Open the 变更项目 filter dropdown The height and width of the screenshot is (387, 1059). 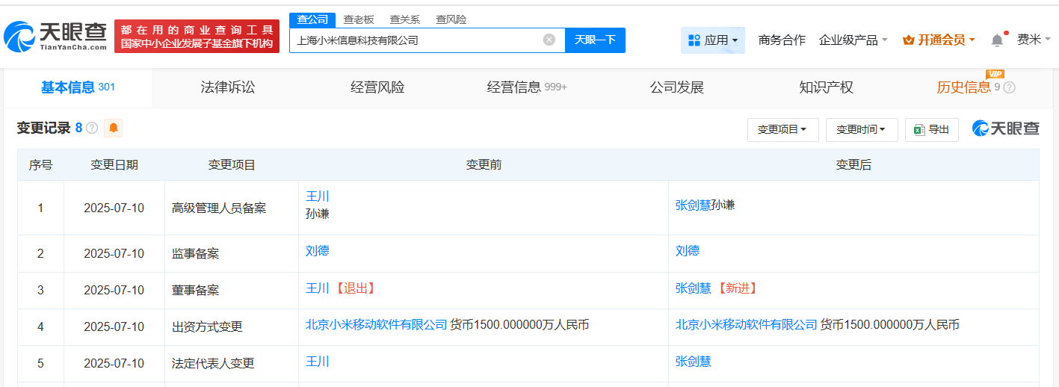782,129
